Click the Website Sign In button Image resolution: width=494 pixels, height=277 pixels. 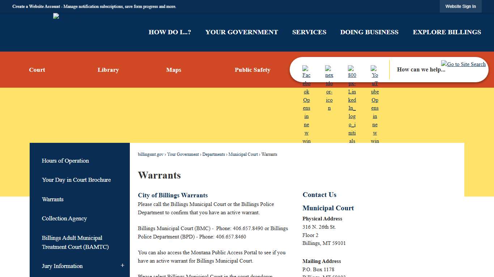[x=460, y=6]
